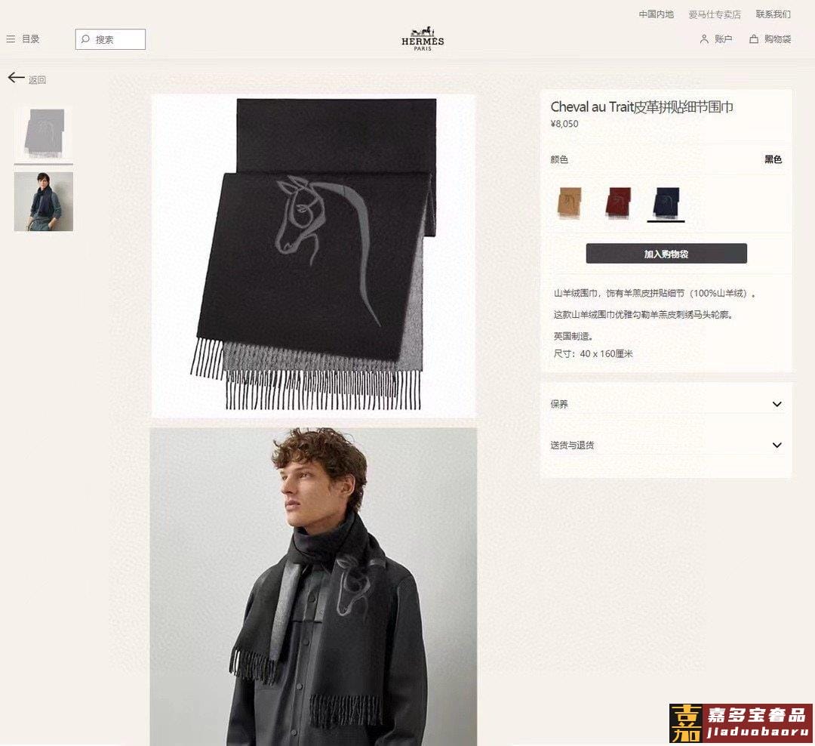Open the 购物袋 shopping bag icon
Image resolution: width=815 pixels, height=746 pixels.
[x=754, y=39]
